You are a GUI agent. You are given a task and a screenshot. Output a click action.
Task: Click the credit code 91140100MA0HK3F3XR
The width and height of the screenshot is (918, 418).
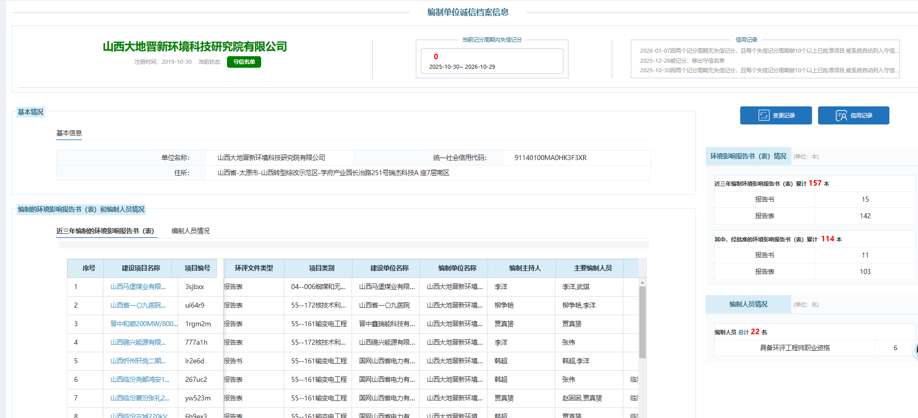click(x=550, y=158)
